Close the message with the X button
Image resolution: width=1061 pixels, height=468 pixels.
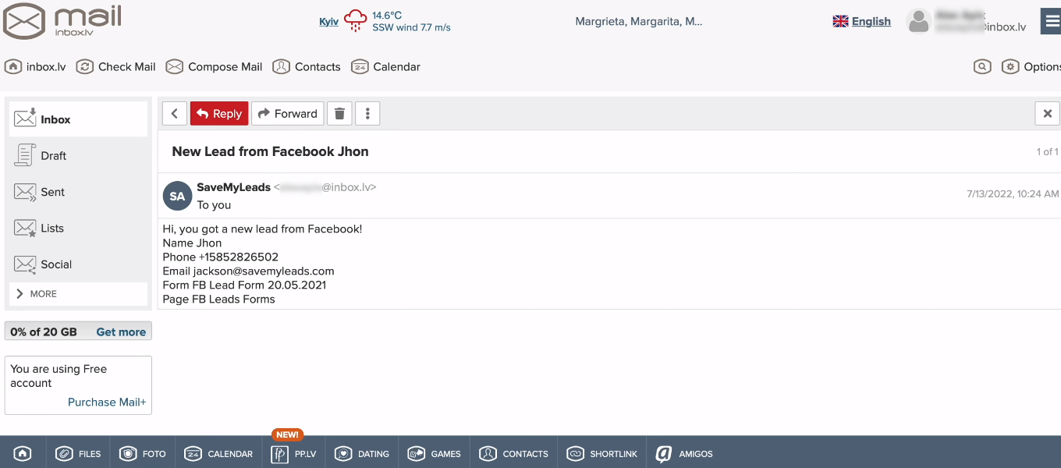coord(1048,114)
